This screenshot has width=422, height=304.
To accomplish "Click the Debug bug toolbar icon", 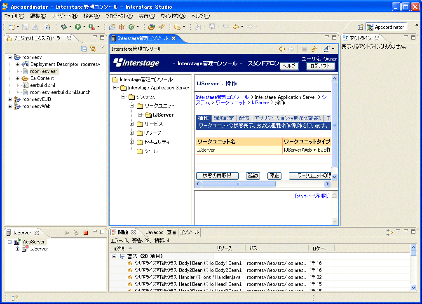I will click(x=64, y=27).
